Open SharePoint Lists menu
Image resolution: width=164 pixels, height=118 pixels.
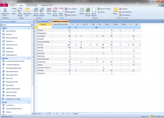coord(27,12)
